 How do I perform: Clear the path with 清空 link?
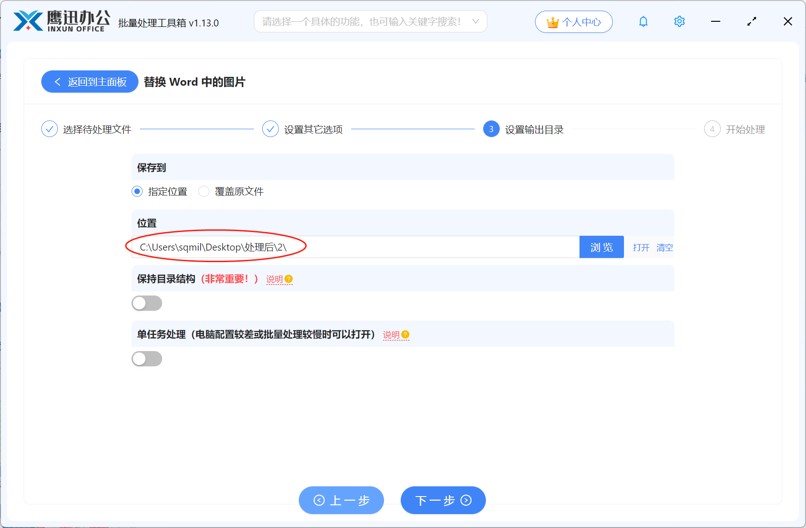tap(665, 247)
